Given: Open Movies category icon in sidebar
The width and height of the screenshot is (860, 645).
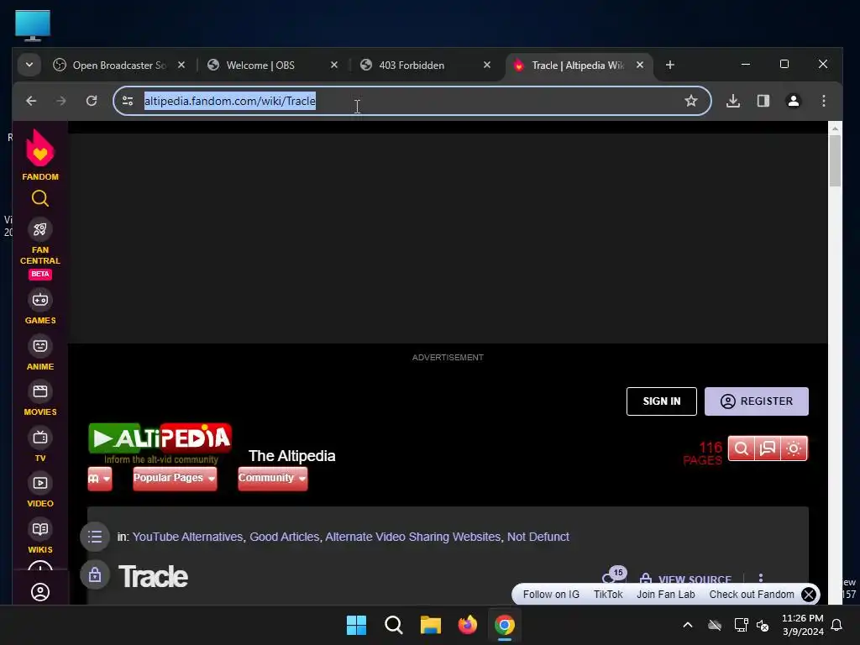Looking at the screenshot, I should tap(40, 391).
